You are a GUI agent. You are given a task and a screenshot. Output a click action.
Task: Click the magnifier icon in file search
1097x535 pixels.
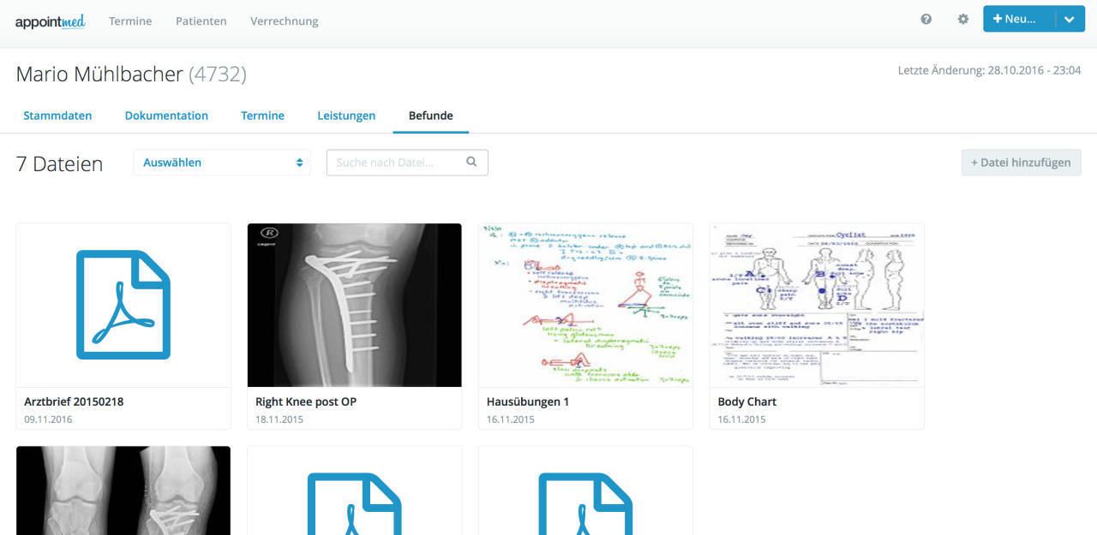(471, 162)
